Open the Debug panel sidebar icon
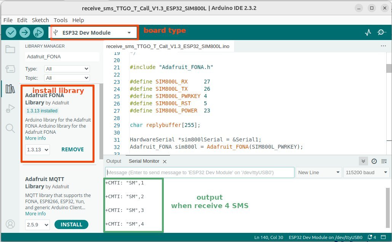The width and height of the screenshot is (392, 242). click(x=10, y=108)
